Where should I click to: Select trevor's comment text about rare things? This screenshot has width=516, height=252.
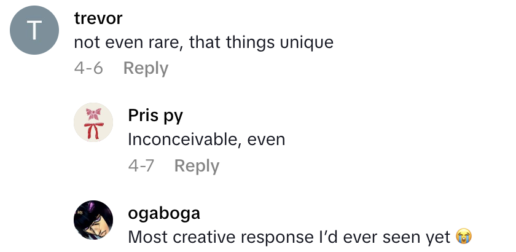coord(203,42)
